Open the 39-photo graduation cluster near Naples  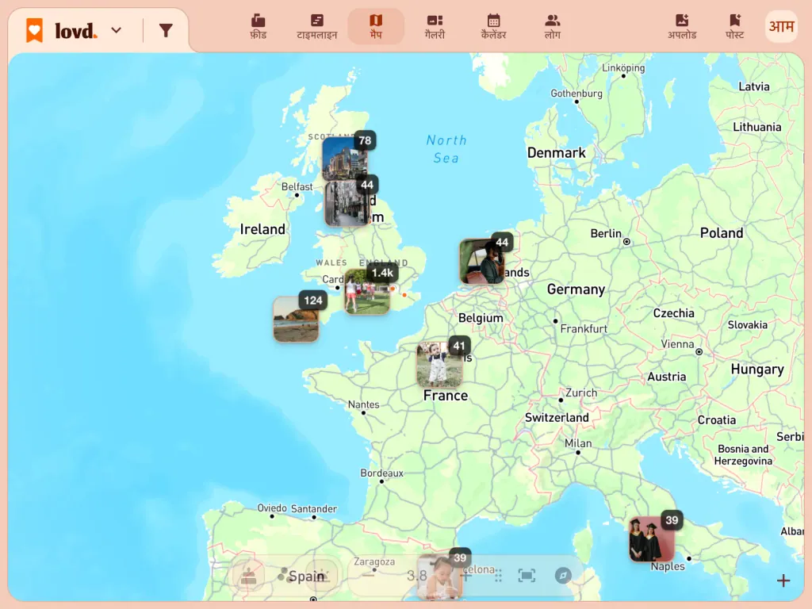652,539
